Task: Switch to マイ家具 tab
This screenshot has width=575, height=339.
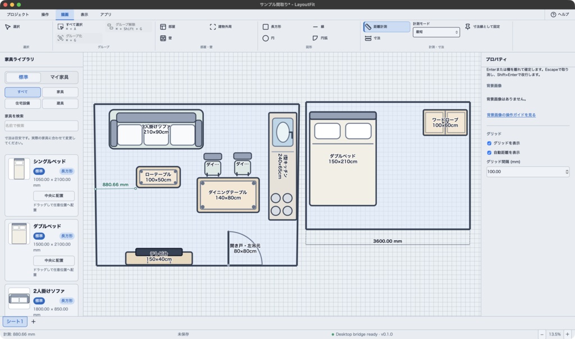Action: click(x=59, y=77)
